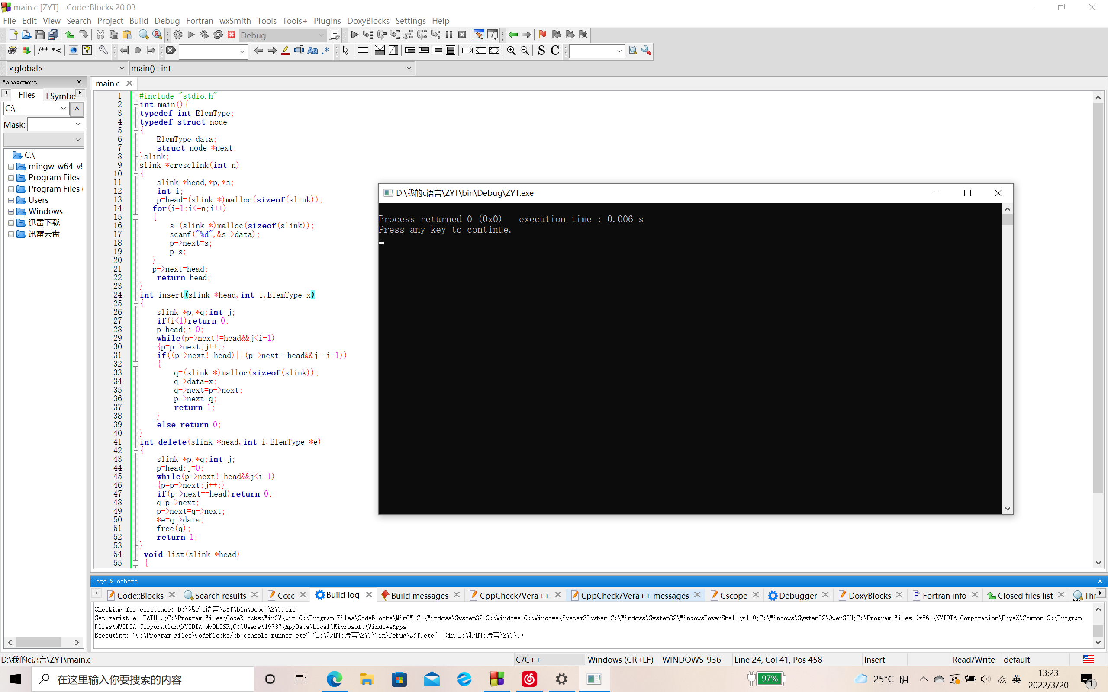Viewport: 1108px width, 692px height.
Task: Click the editor vertical scrollbar
Action: 1098,330
